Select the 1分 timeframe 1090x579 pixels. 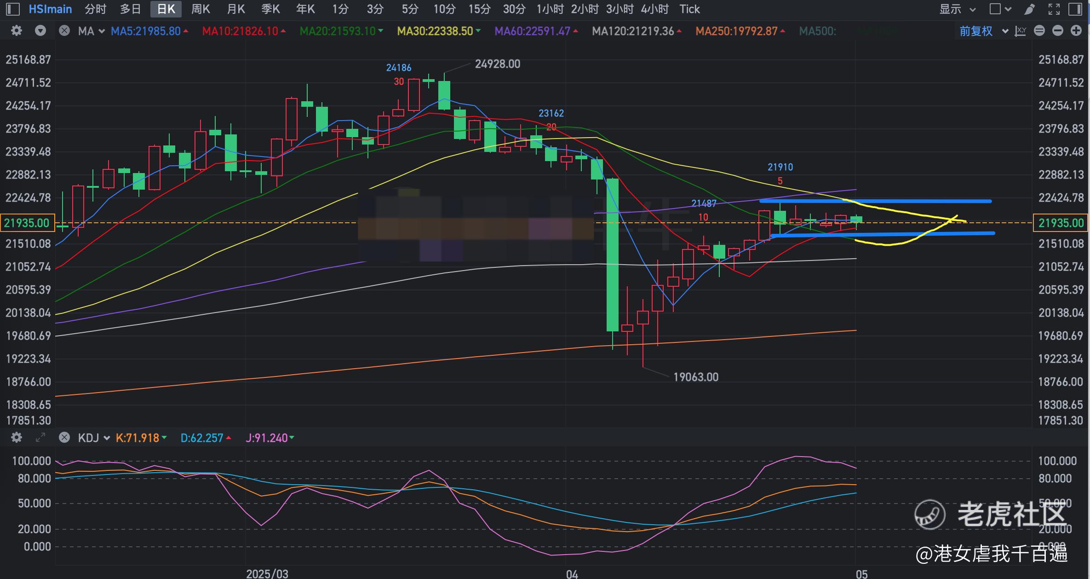pyautogui.click(x=340, y=9)
